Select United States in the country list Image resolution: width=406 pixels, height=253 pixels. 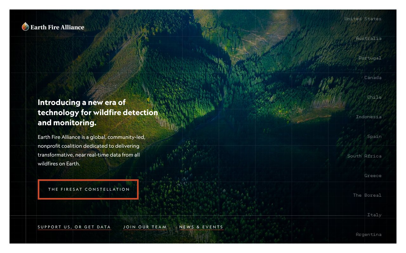[363, 19]
